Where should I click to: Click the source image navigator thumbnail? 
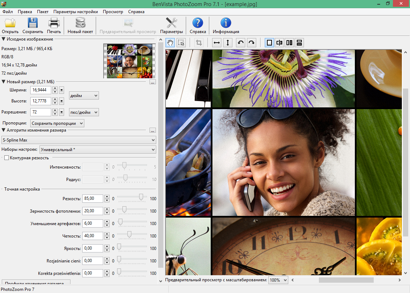point(130,61)
